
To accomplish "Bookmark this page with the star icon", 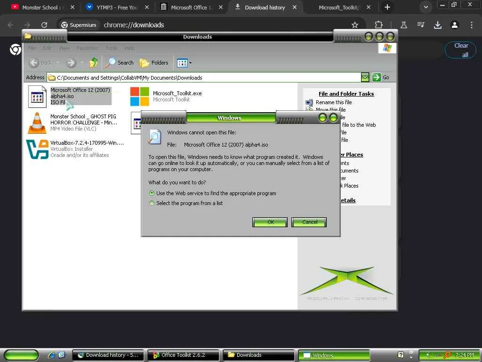I will (355, 25).
